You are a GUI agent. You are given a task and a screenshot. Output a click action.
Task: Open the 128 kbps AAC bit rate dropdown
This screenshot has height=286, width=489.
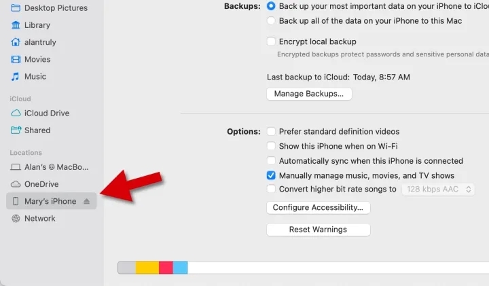pos(438,190)
